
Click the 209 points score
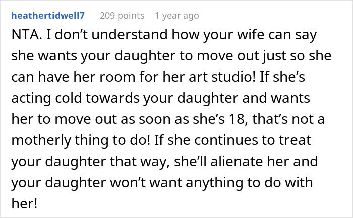point(121,16)
